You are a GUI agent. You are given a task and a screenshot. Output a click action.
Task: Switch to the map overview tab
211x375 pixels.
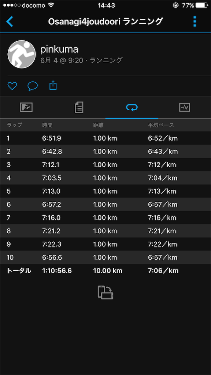click(26, 107)
